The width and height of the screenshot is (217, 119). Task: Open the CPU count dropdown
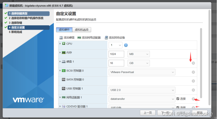pos(115,45)
